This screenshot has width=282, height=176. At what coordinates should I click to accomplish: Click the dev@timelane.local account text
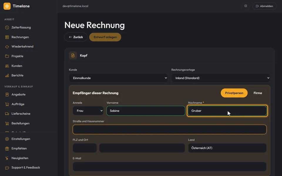pos(75,6)
